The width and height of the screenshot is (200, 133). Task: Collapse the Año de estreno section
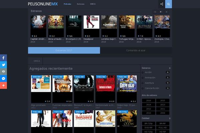pos(170,95)
